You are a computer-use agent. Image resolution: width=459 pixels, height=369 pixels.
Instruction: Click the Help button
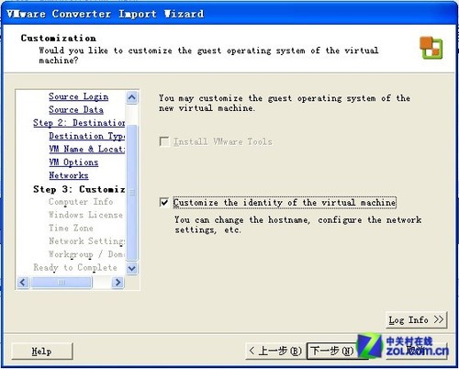click(x=42, y=352)
